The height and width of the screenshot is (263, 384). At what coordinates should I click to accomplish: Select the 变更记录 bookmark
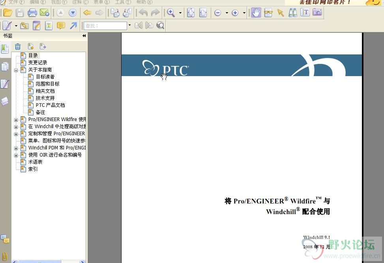[37, 63]
